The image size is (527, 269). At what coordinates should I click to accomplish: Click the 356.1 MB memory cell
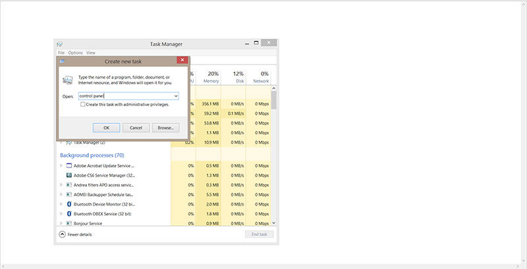(208, 104)
